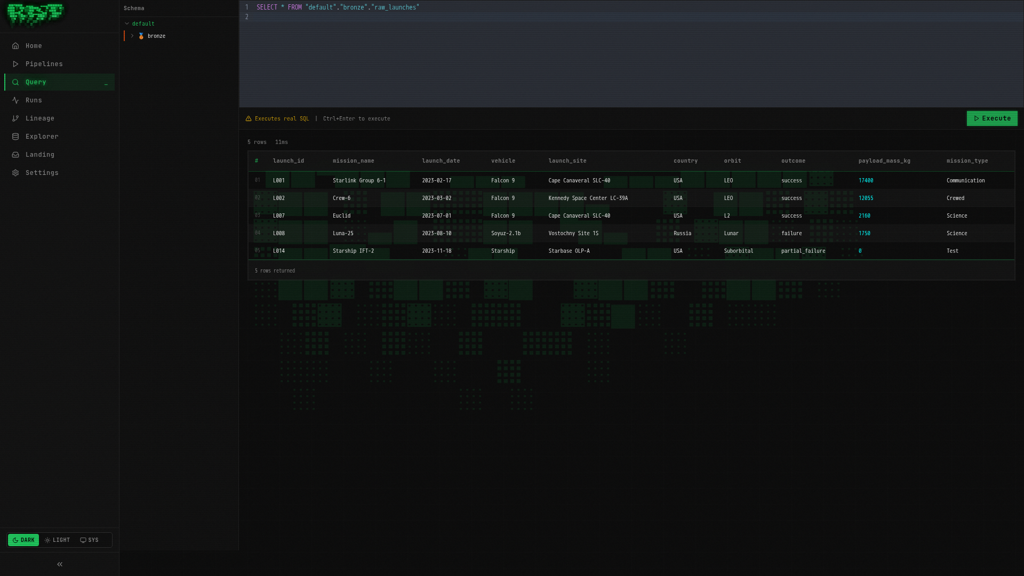Click the Explorer database icon
Viewport: 1024px width, 576px height.
coord(15,137)
